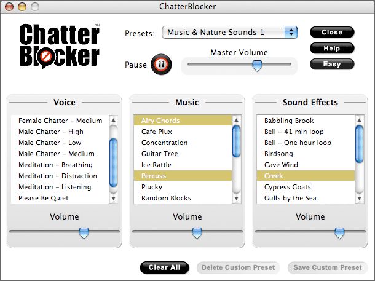Select Cave Wind sound effect
Screen dimensions: 375x281
click(306, 165)
